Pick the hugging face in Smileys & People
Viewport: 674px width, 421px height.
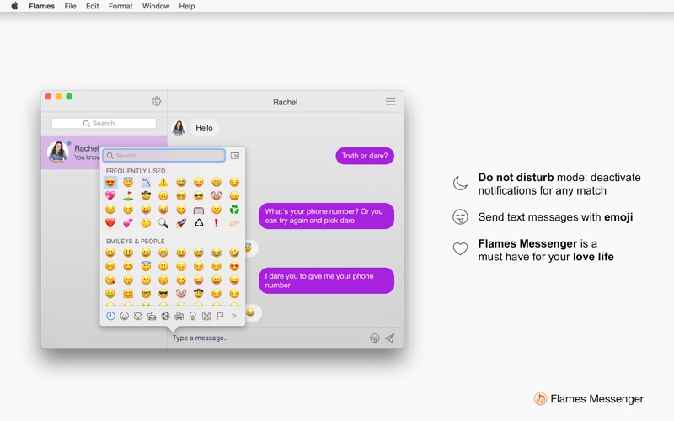pos(128,294)
